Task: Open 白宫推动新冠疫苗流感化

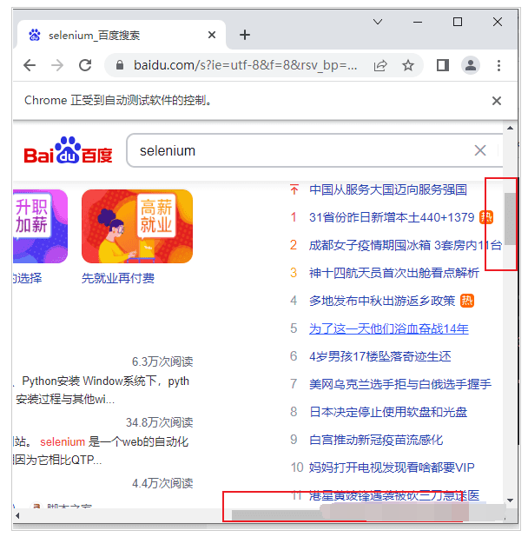Action: click(x=376, y=440)
